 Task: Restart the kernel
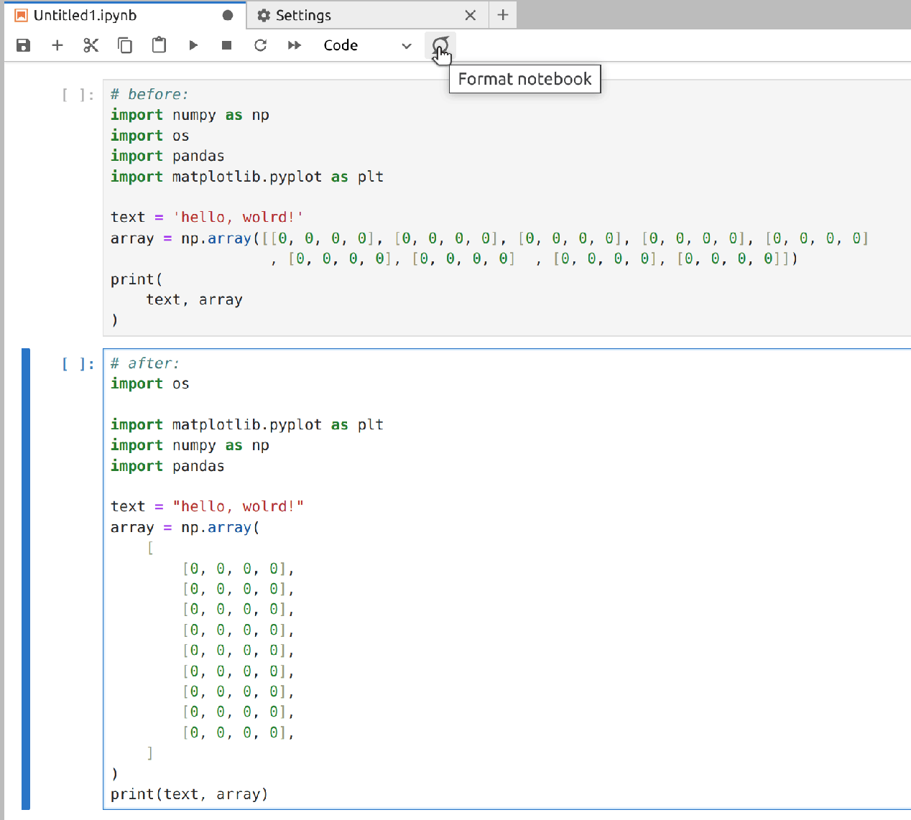tap(260, 45)
